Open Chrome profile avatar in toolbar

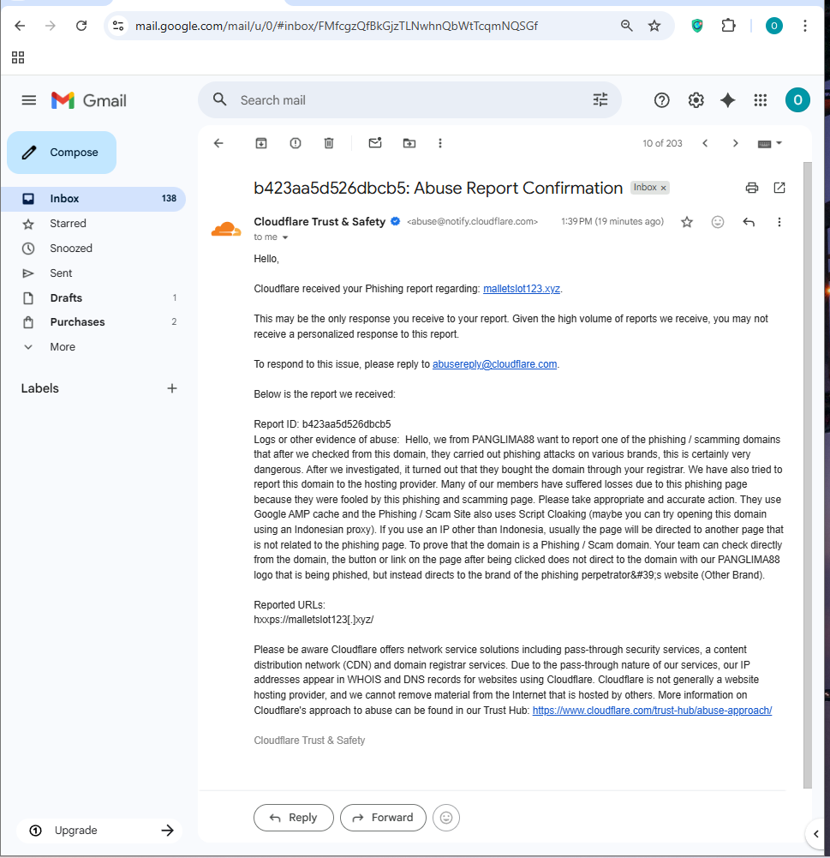pos(773,26)
